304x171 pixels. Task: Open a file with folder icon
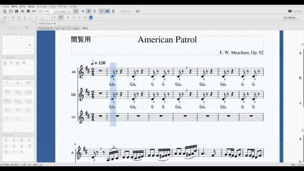[x=11, y=11]
